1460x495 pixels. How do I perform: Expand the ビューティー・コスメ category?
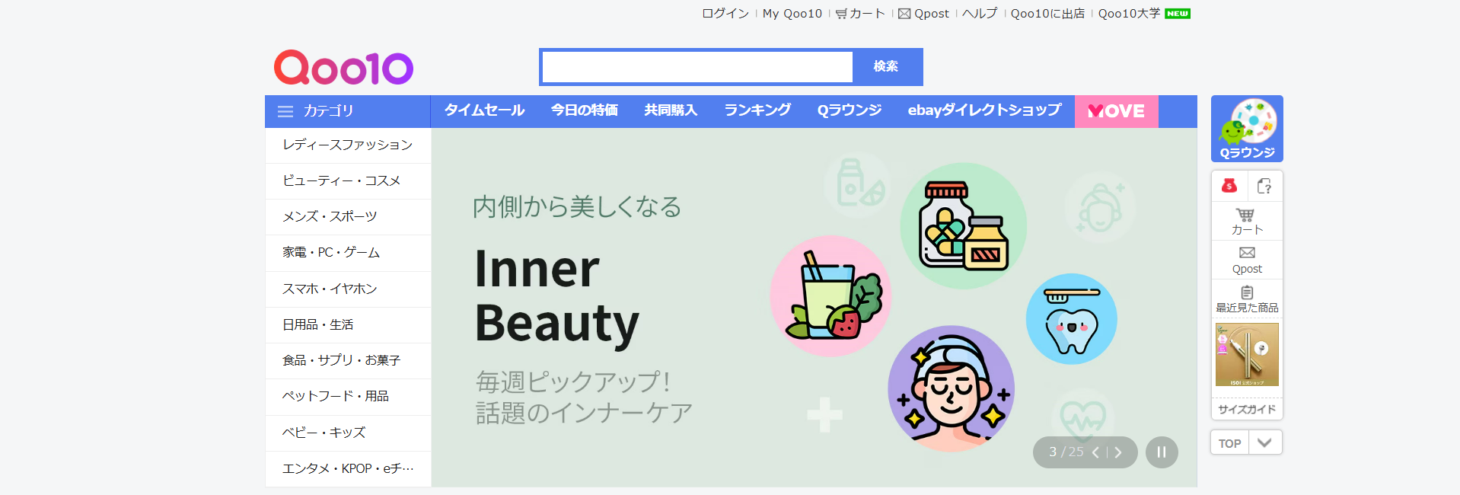pos(341,180)
